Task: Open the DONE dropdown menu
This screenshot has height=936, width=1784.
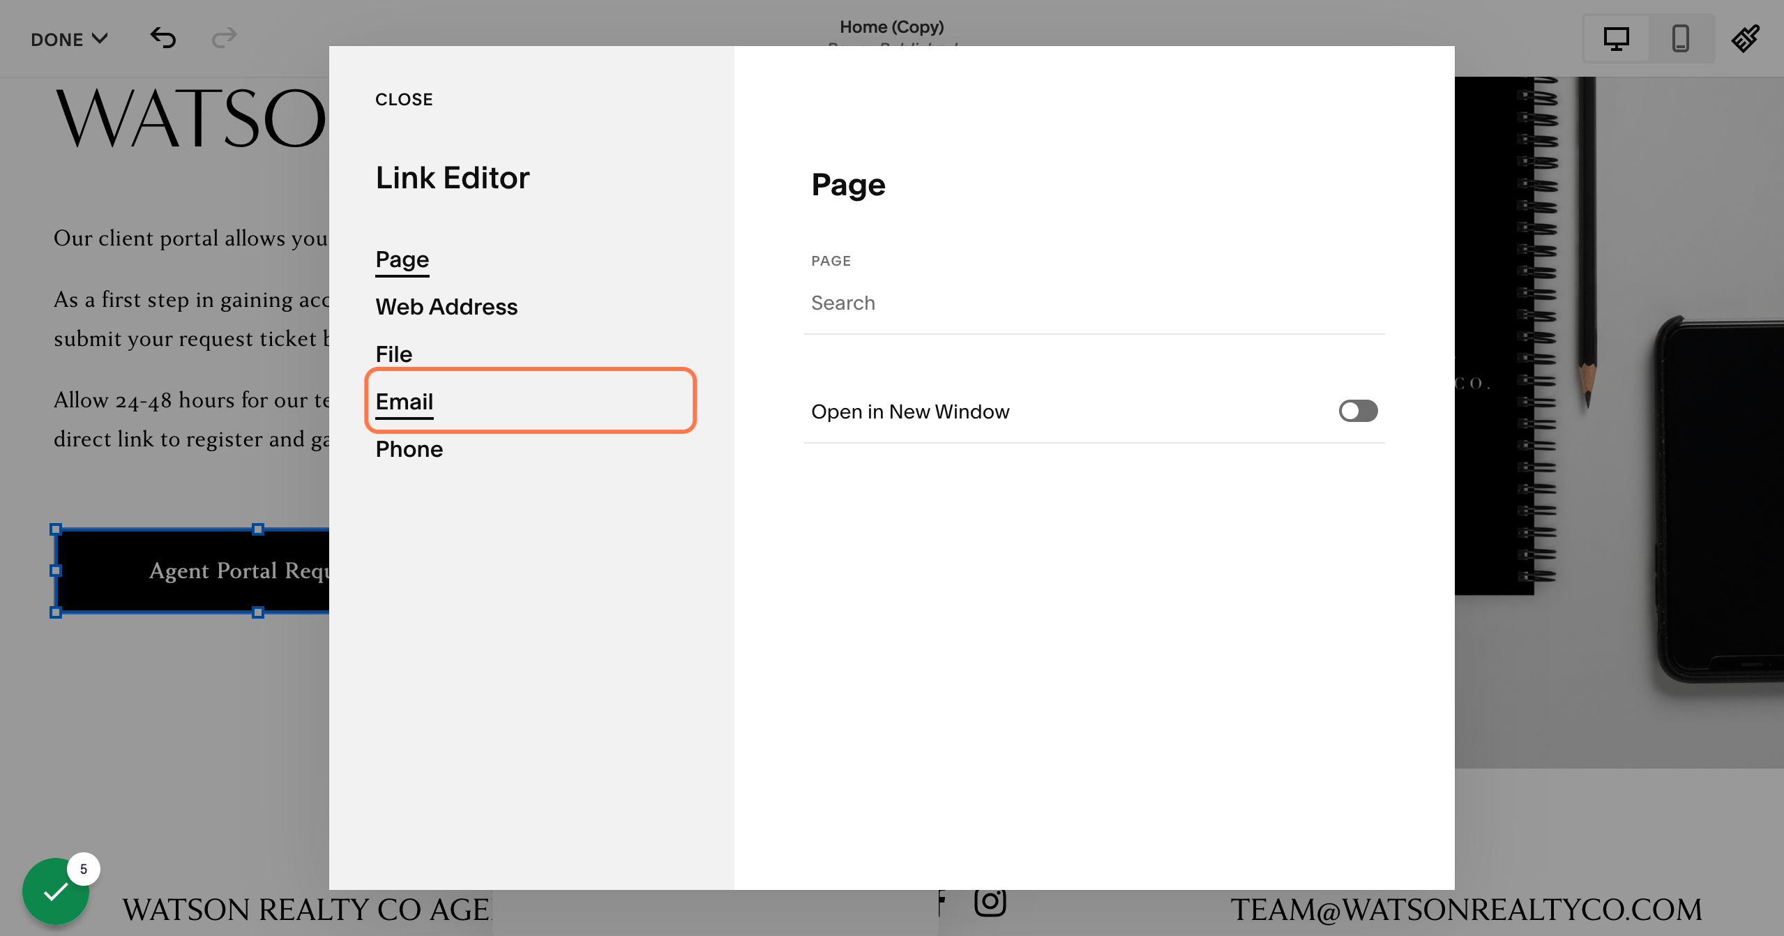Action: [69, 39]
